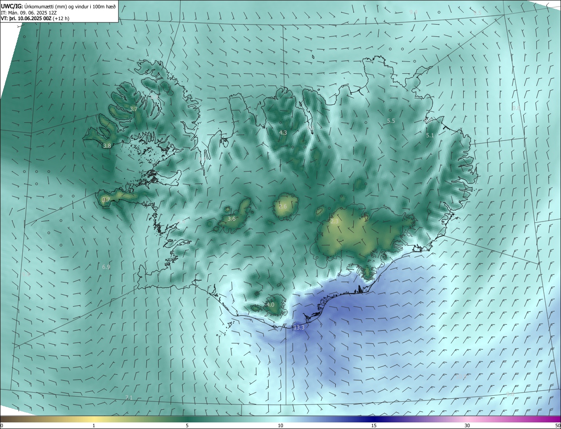Select the 4.3 value in north Iceland
561x429 pixels.
[x=283, y=132]
